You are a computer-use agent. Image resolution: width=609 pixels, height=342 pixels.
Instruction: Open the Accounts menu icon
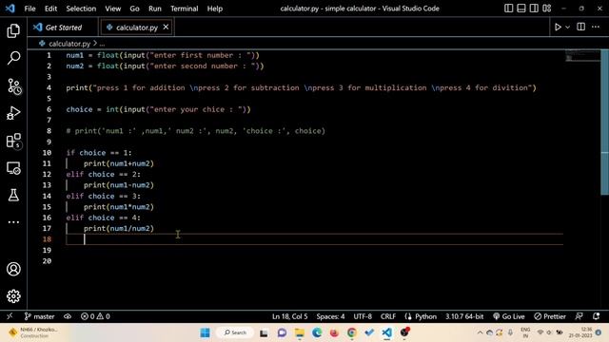(x=13, y=269)
